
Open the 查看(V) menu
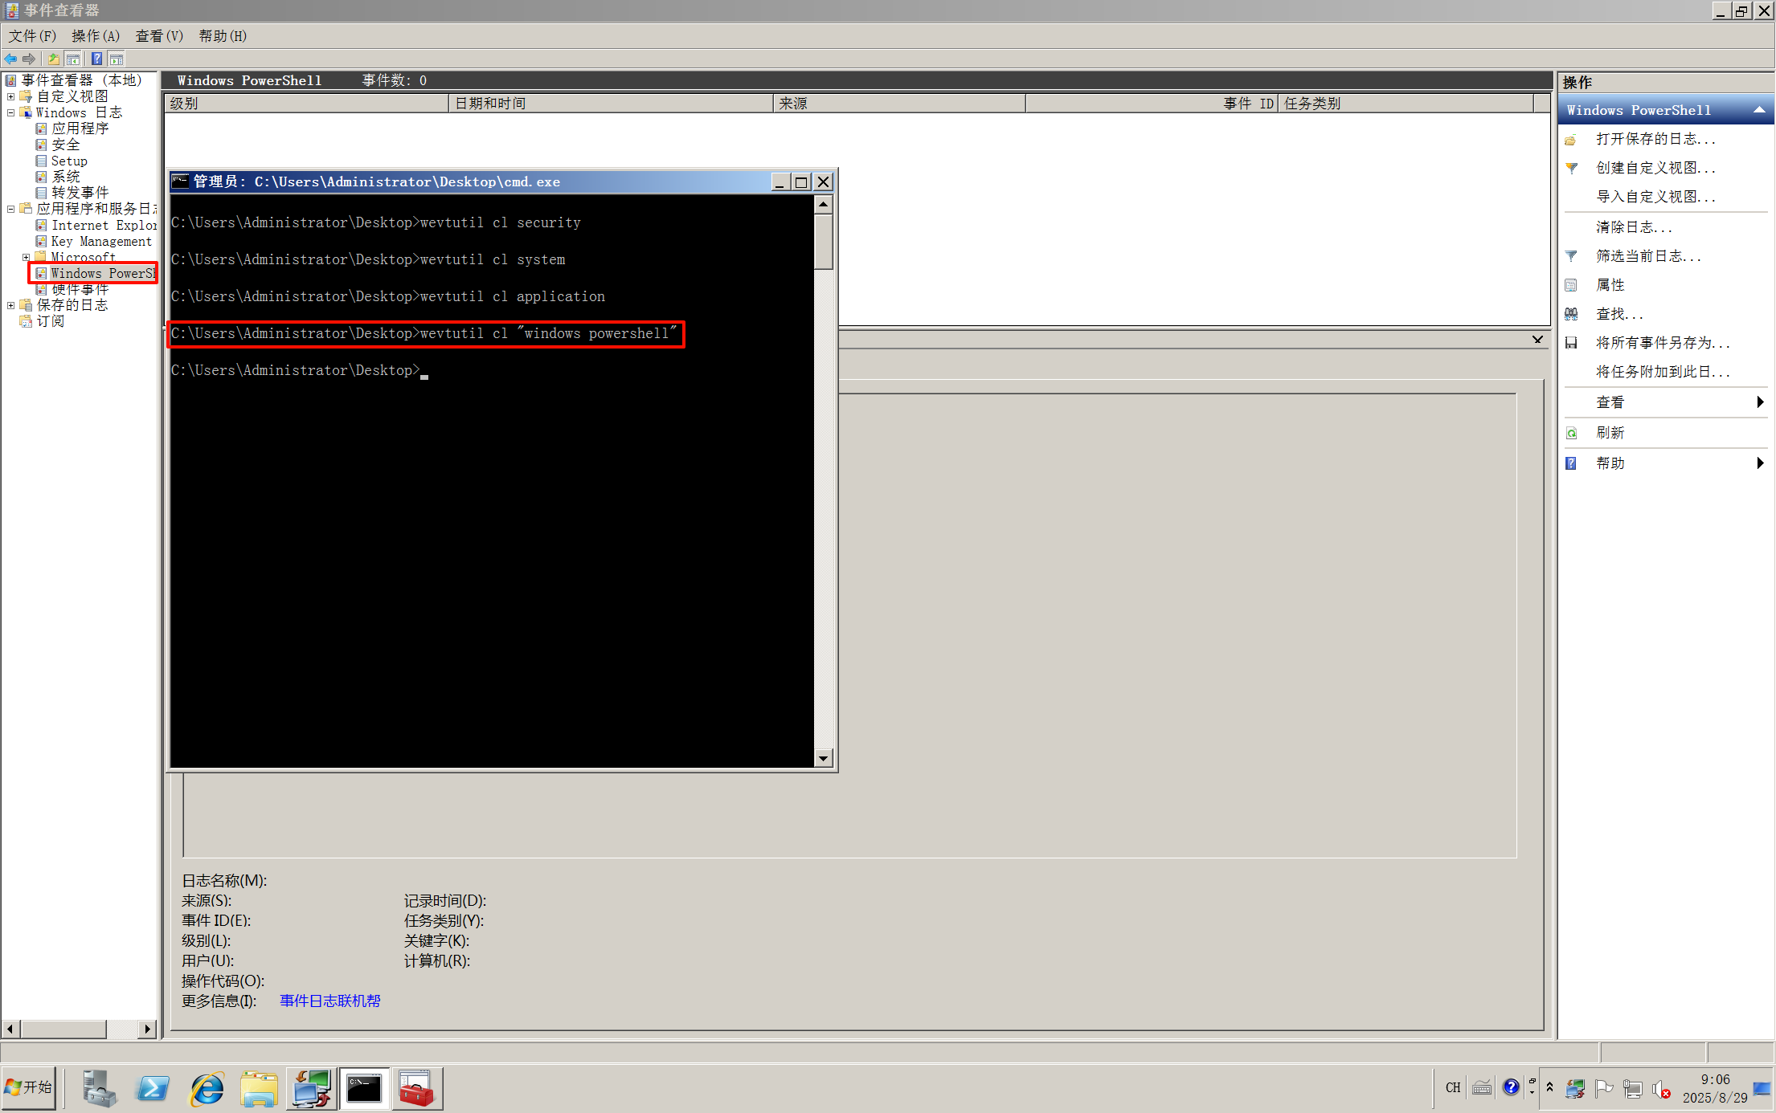pos(159,36)
